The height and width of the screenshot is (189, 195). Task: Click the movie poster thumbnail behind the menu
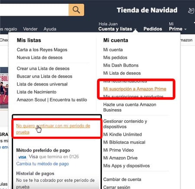click(x=4, y=88)
